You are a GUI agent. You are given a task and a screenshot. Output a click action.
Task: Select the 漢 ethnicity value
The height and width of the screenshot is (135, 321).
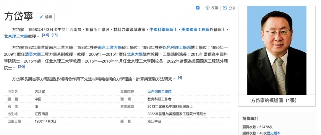coord(37,107)
